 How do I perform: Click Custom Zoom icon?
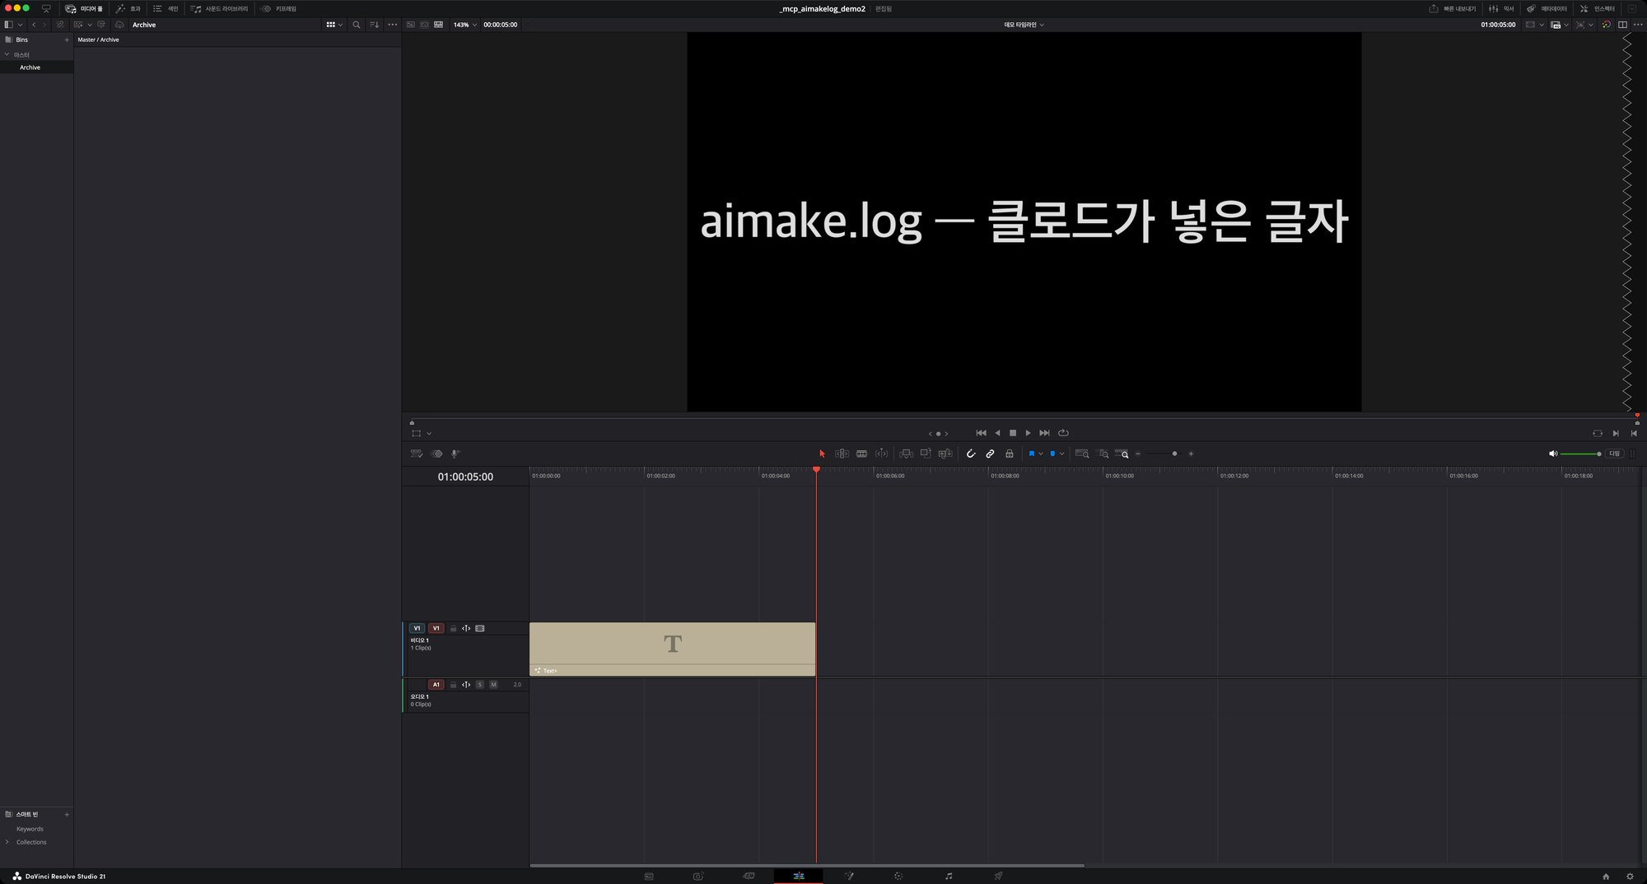(x=1122, y=454)
